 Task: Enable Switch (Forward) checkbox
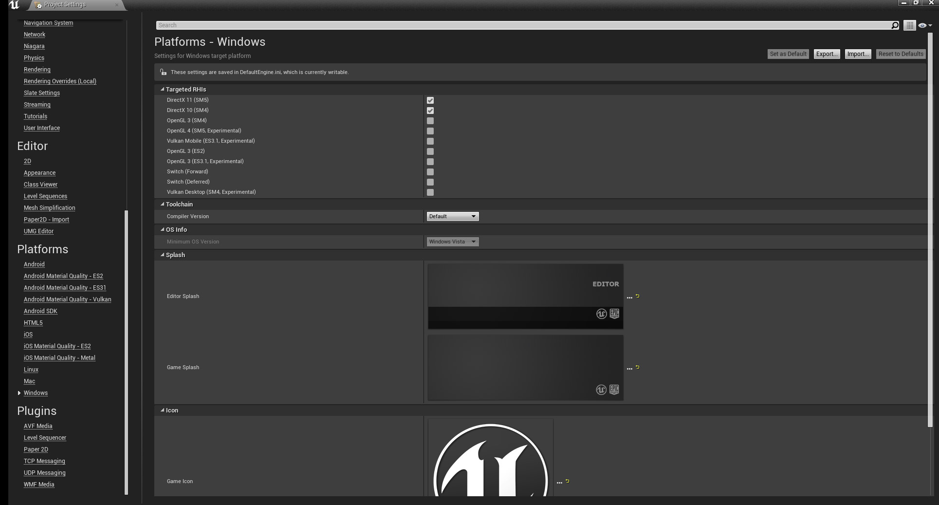click(430, 172)
